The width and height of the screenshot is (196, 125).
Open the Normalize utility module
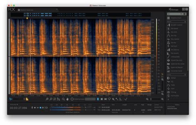coord(173,96)
